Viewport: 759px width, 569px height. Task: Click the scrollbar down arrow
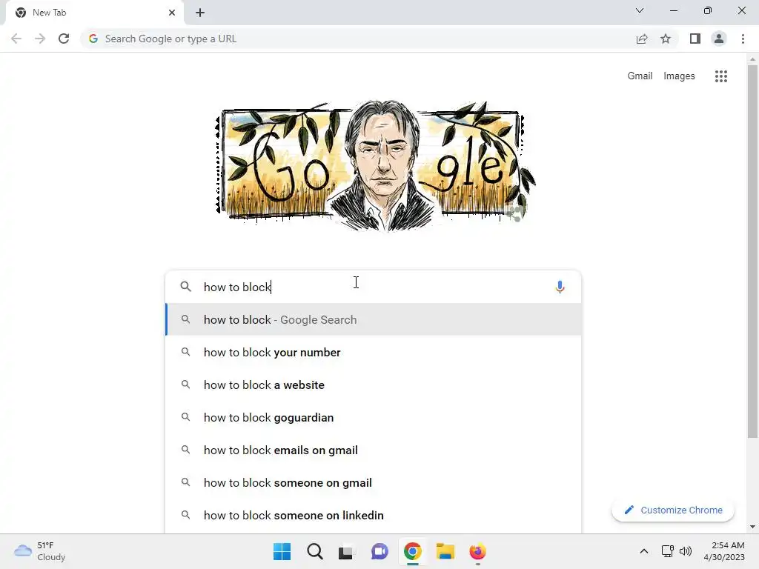point(752,527)
